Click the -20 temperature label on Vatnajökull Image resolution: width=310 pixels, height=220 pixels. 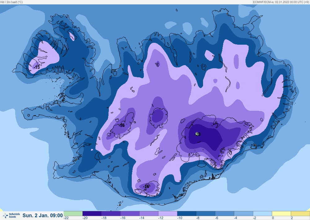point(198,134)
